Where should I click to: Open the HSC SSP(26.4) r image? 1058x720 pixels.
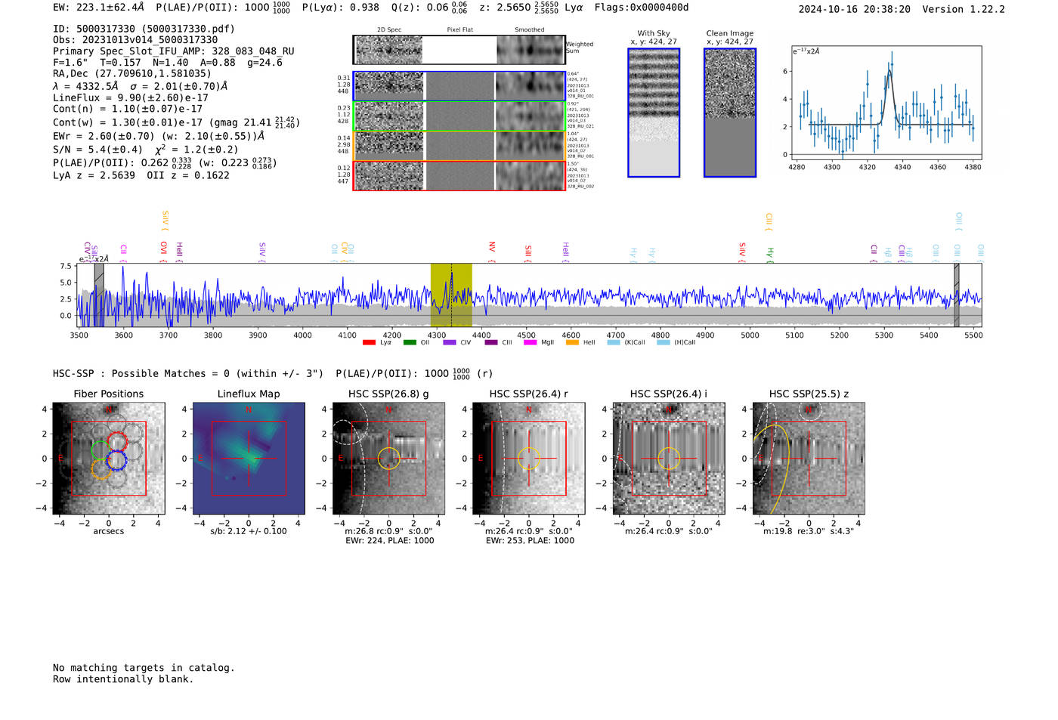529,459
